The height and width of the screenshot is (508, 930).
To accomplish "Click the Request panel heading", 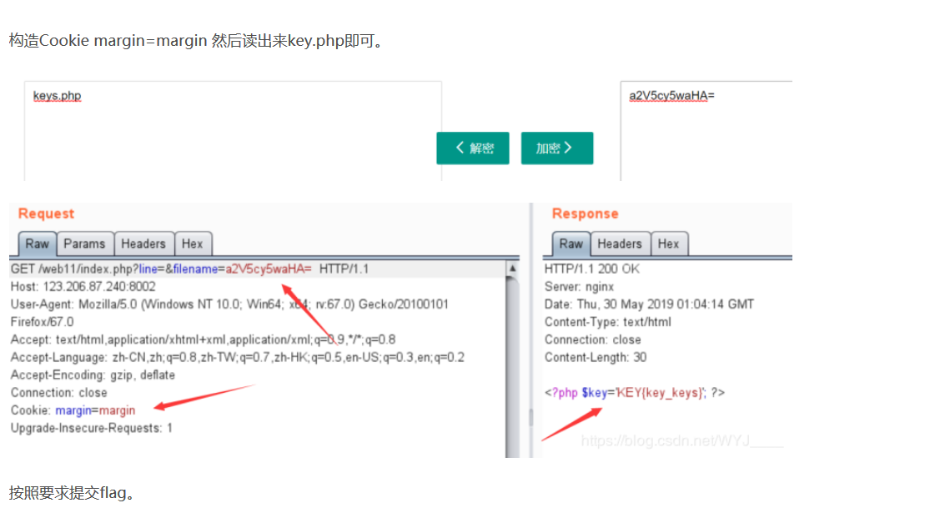I will click(x=46, y=214).
